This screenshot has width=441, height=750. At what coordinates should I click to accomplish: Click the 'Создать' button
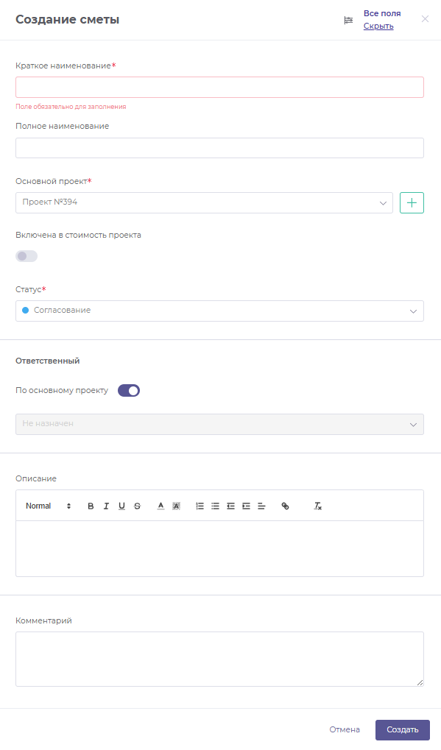tap(403, 730)
